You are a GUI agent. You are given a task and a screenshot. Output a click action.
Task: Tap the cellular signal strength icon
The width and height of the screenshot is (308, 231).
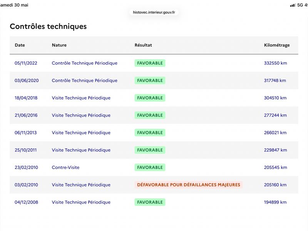coord(293,5)
